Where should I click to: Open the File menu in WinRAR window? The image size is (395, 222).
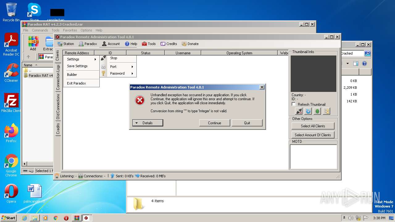[x=26, y=30]
